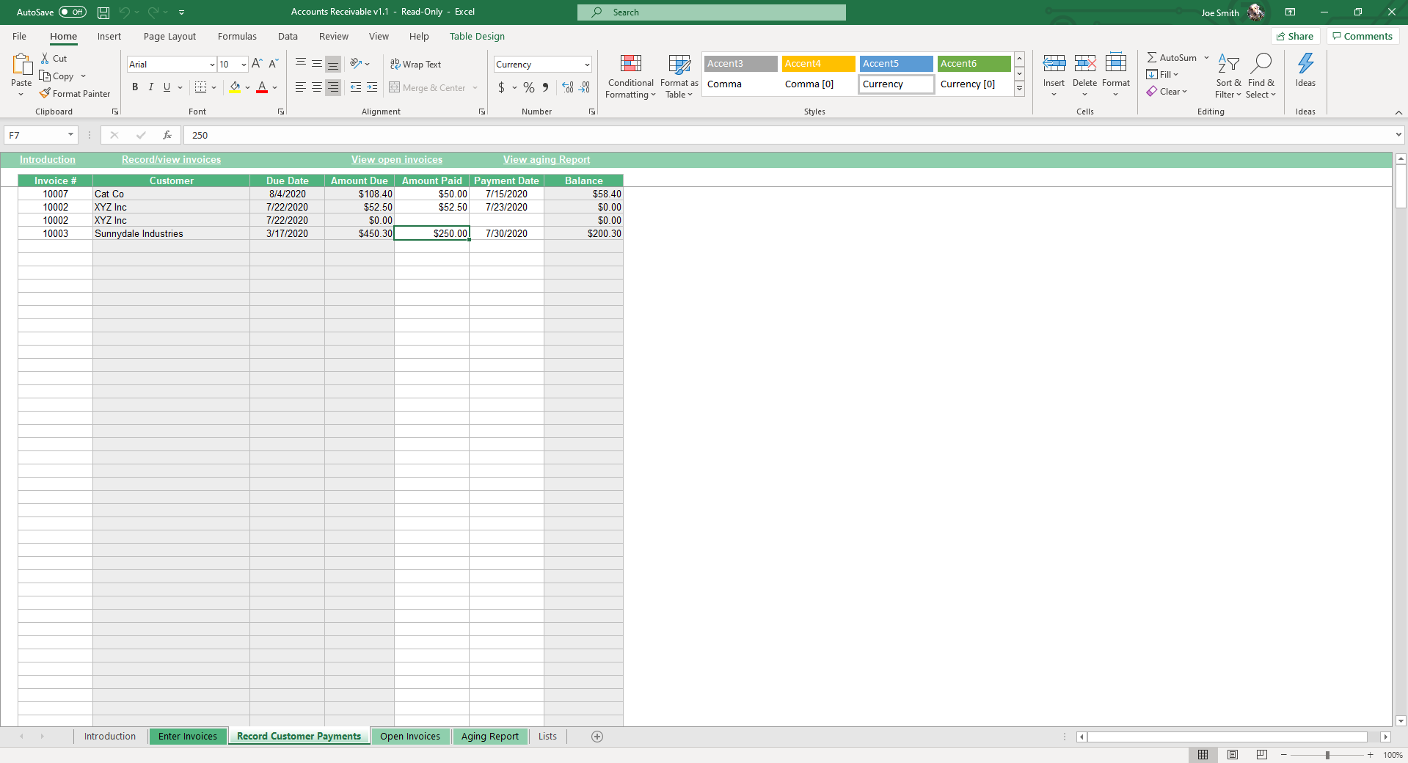The image size is (1408, 763).
Task: Open Format as Table gallery
Action: 679,76
